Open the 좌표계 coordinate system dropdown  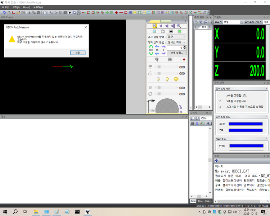[x=233, y=22]
